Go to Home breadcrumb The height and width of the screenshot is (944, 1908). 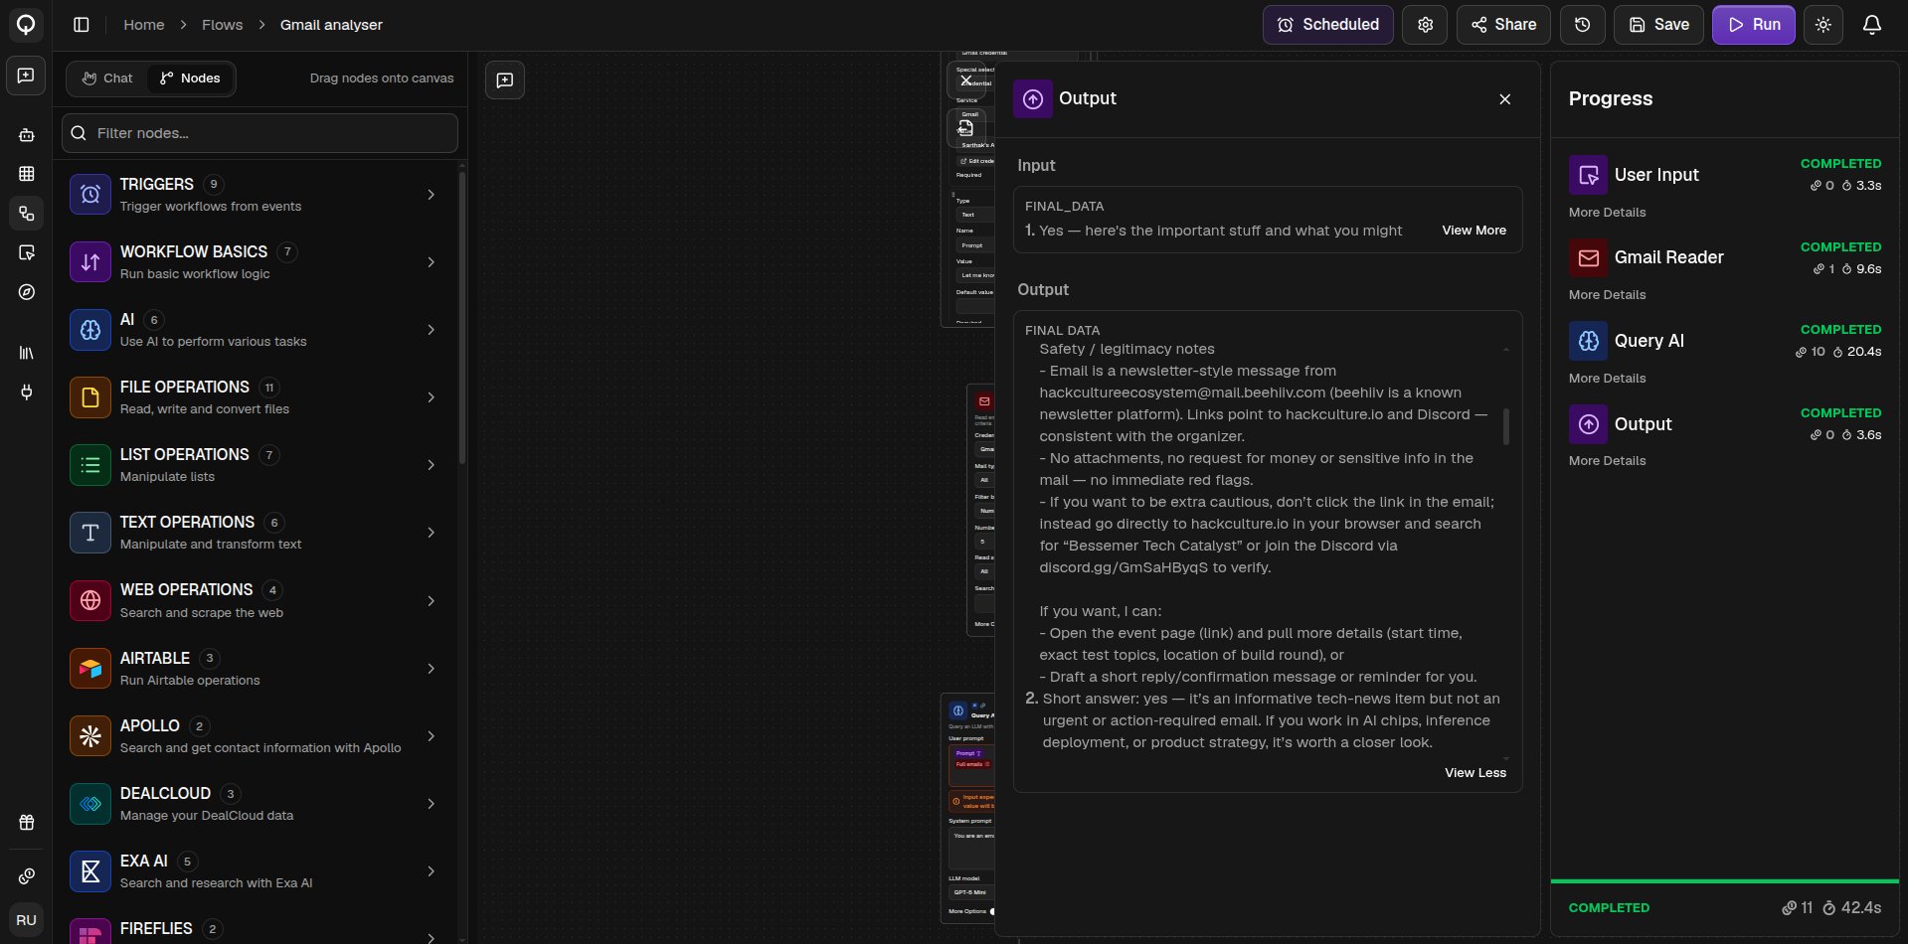(x=144, y=25)
